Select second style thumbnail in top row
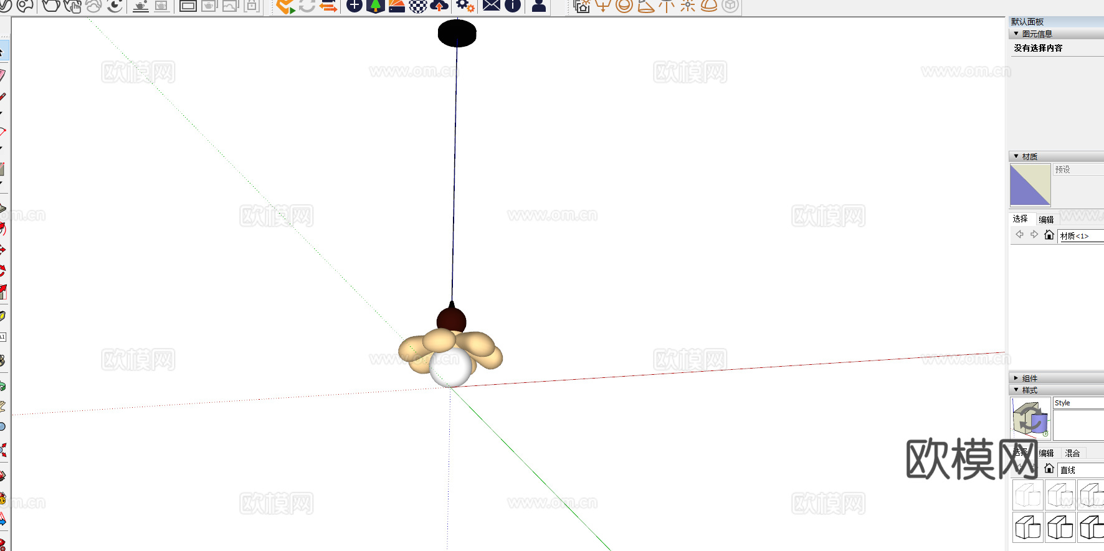This screenshot has width=1104, height=551. point(1060,494)
